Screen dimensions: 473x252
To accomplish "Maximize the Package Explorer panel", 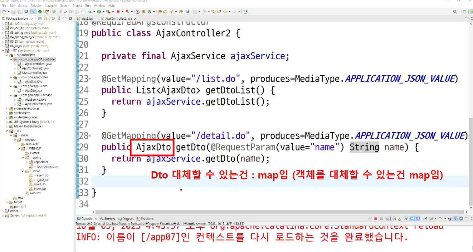I will coord(71,18).
